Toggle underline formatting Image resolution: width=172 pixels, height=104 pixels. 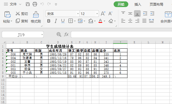pos(63,21)
